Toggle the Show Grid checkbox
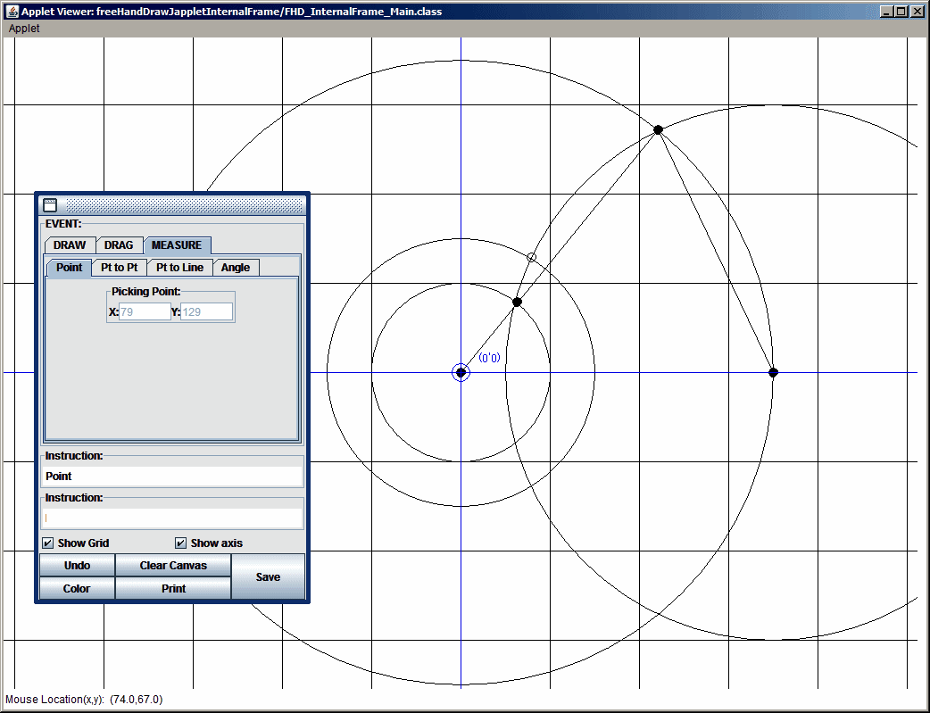Screen dimensions: 930x713 pyautogui.click(x=48, y=543)
